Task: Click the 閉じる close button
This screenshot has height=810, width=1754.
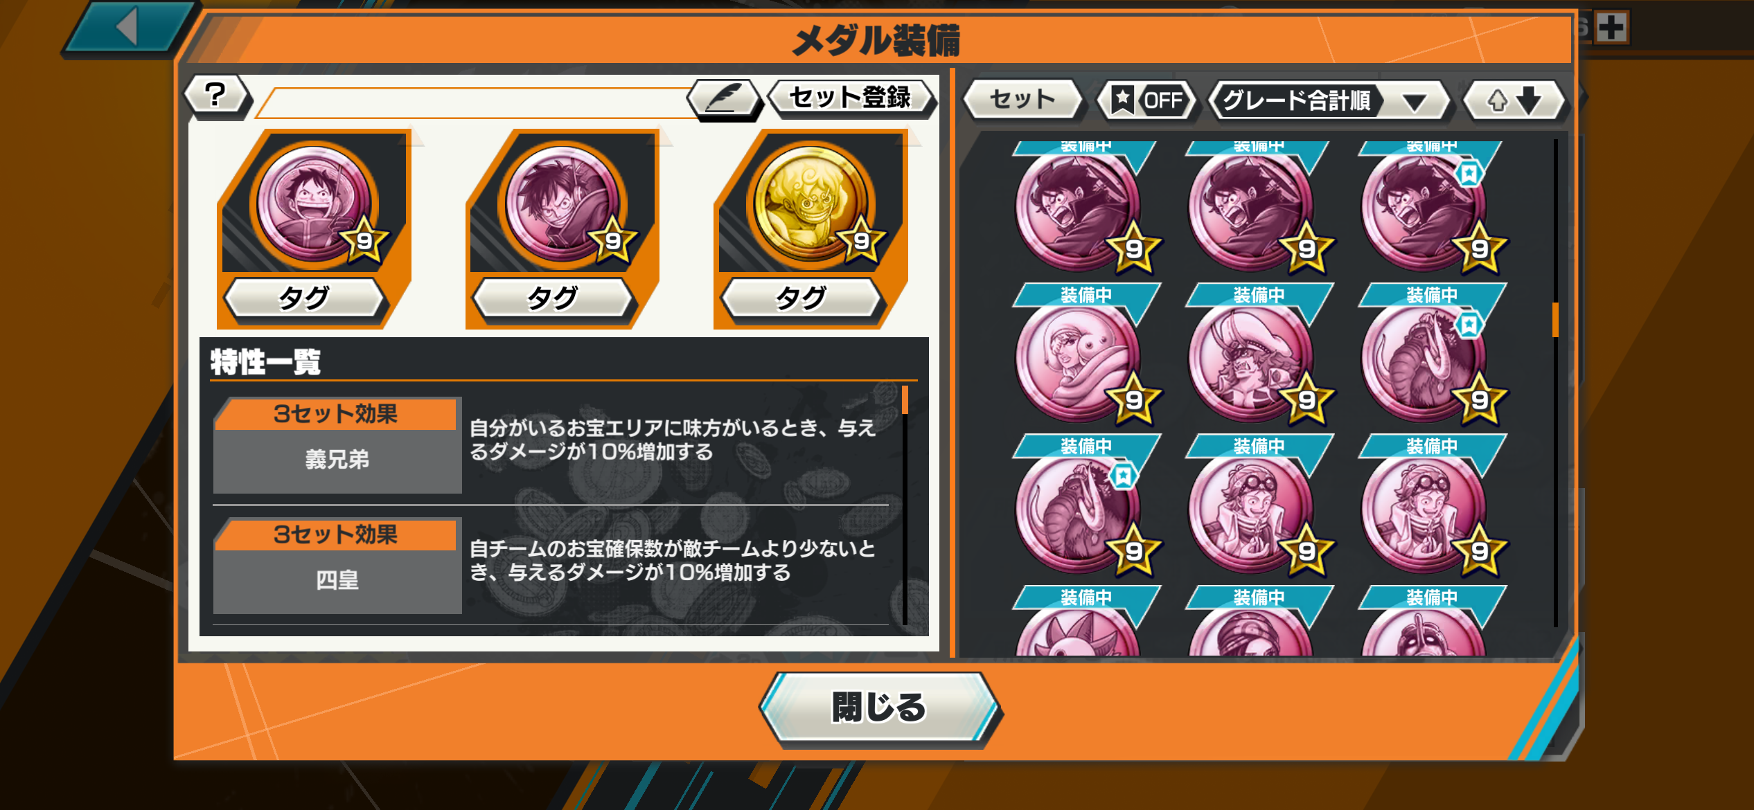Action: tap(878, 708)
